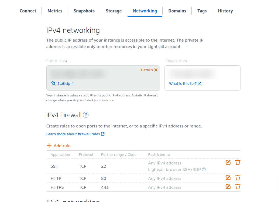Viewport: 278px width, 202px height.
Task: Switch to the Connect tab
Action: (28, 11)
